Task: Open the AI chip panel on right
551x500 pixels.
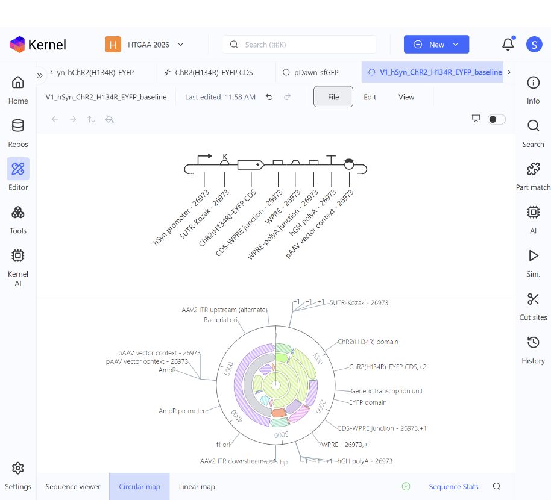Action: pos(533,220)
